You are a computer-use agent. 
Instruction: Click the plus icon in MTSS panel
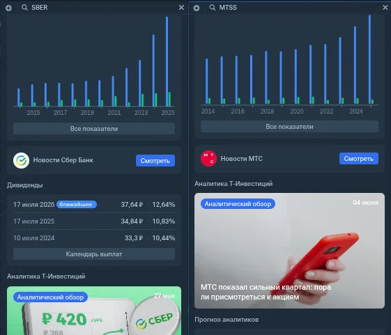click(x=197, y=8)
